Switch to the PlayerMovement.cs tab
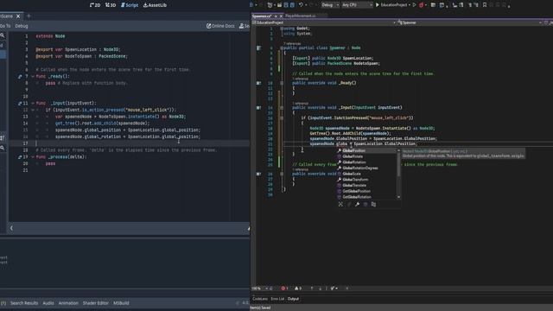This screenshot has height=311, width=553. coord(301,16)
